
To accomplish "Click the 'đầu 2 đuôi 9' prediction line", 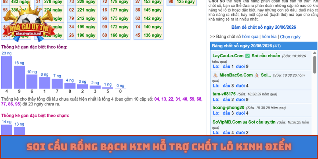I will (231, 100).
